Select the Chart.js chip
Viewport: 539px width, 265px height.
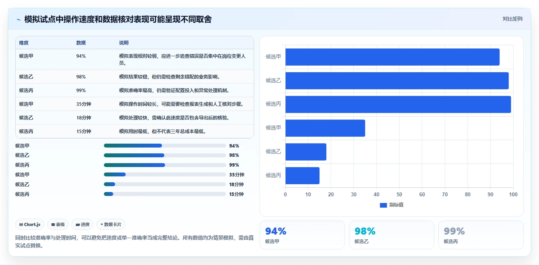30,224
